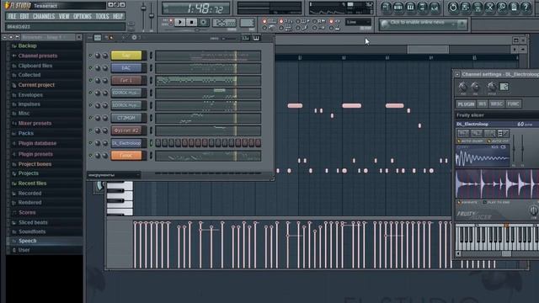
Task: Open the channel filter group dropdown
Action: tap(114, 175)
